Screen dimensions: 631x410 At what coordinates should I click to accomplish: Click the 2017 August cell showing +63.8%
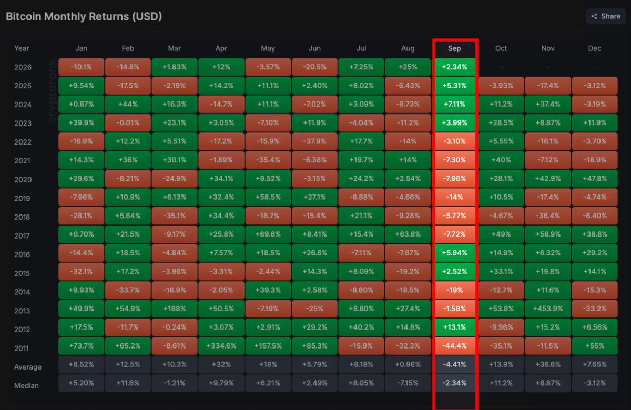[408, 235]
